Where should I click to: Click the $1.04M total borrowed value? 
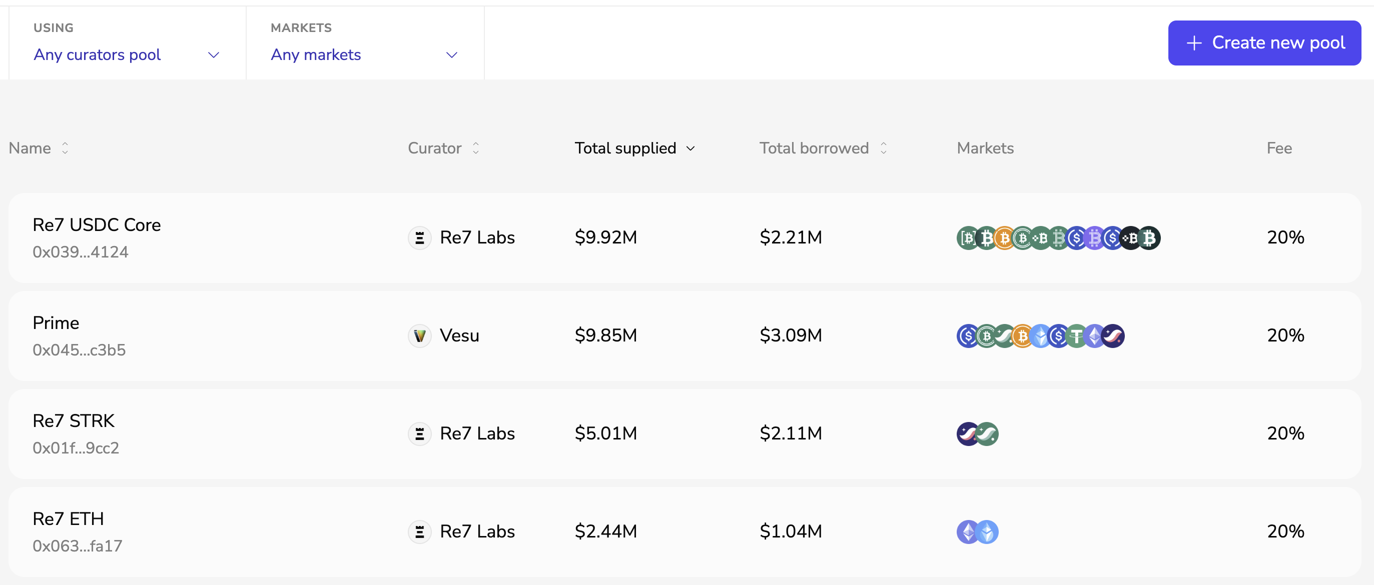pyautogui.click(x=791, y=531)
